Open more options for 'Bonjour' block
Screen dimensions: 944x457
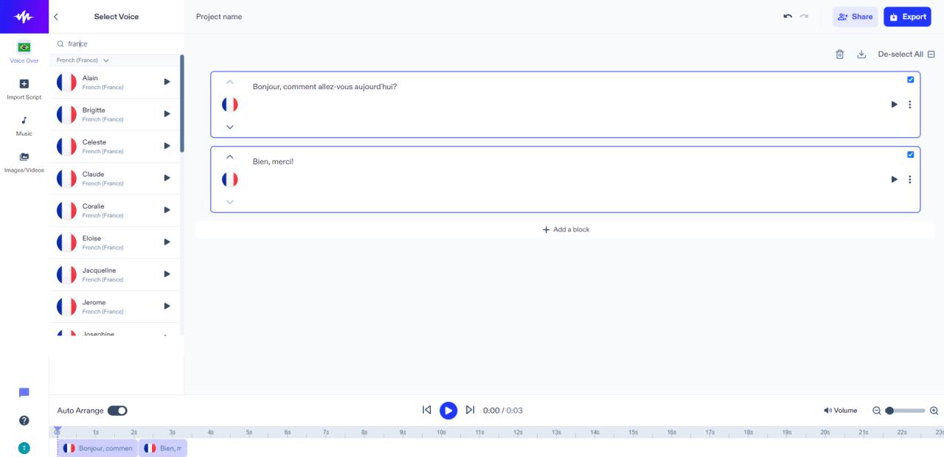[x=910, y=105]
